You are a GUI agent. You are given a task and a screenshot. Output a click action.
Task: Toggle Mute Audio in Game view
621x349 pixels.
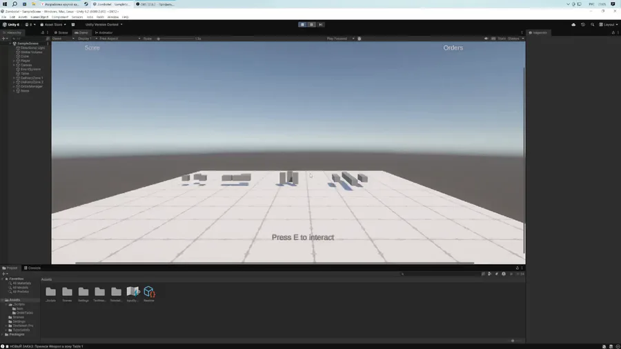[486, 39]
